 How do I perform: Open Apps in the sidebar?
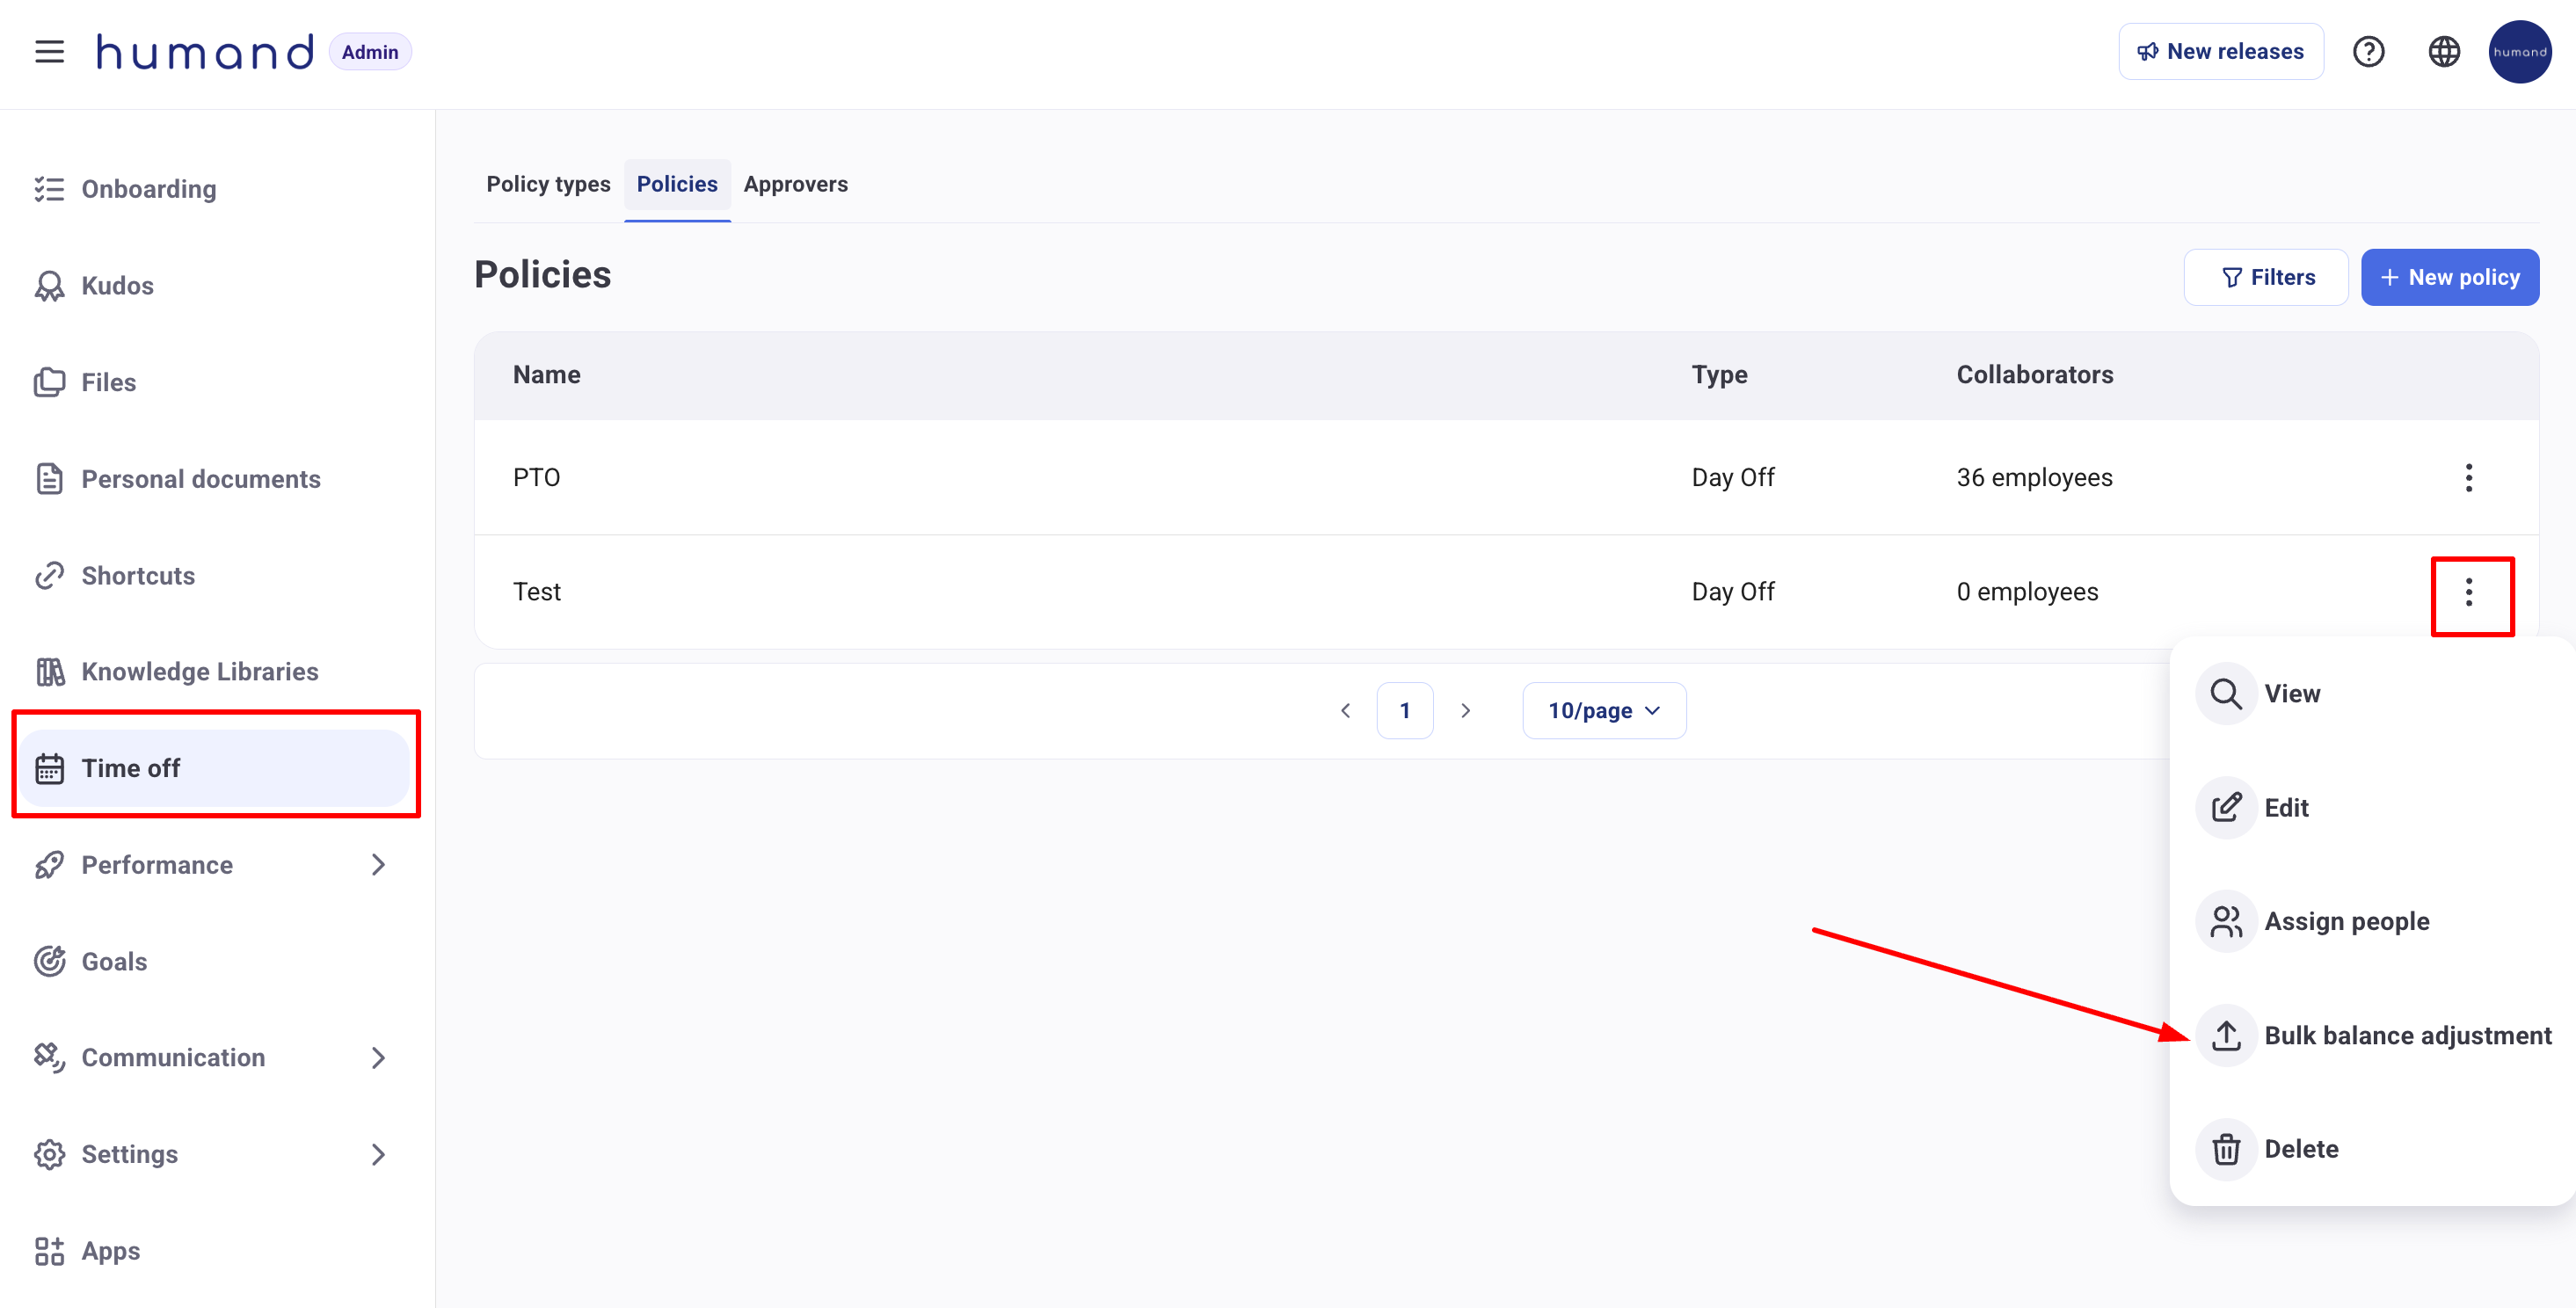tap(110, 1250)
